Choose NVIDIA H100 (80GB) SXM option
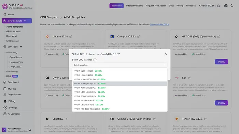Image resolution: width=239 pixels, height=134 pixels. tap(120, 79)
